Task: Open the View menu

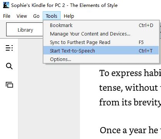Action: tap(22, 16)
